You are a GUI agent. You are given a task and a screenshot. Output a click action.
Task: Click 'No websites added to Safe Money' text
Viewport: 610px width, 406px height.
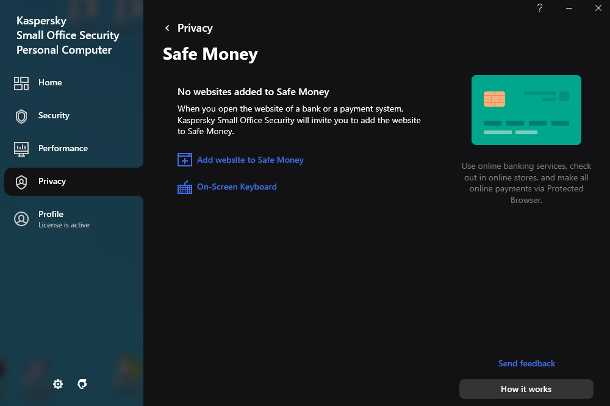click(253, 92)
